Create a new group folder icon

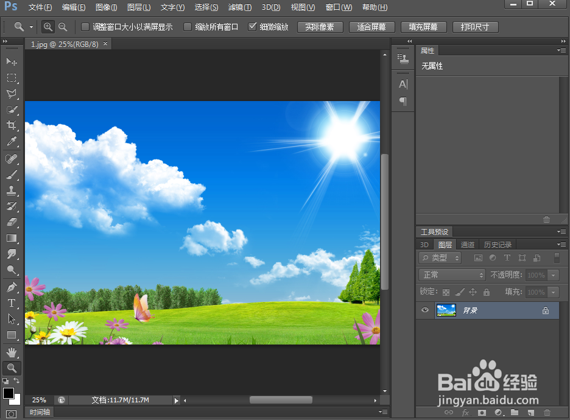tap(515, 412)
